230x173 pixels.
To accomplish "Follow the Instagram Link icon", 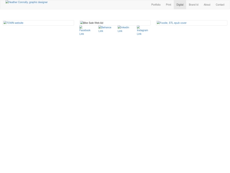I will tap(142, 30).
